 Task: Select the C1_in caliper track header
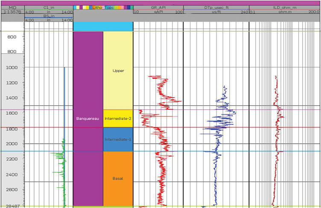[49, 7]
